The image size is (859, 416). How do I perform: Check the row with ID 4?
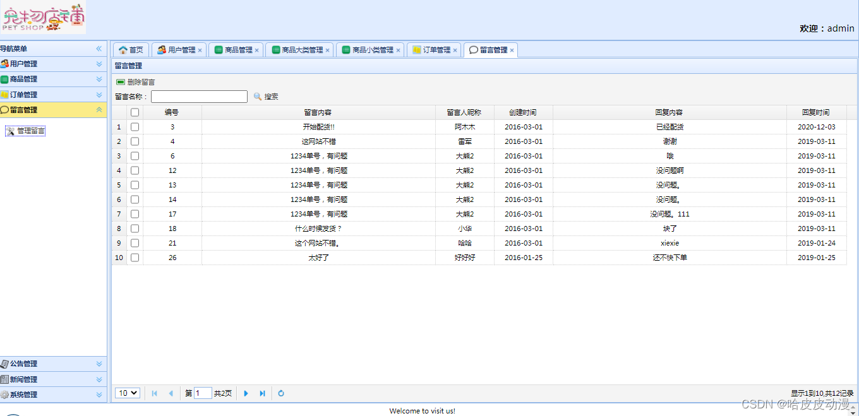(x=135, y=141)
